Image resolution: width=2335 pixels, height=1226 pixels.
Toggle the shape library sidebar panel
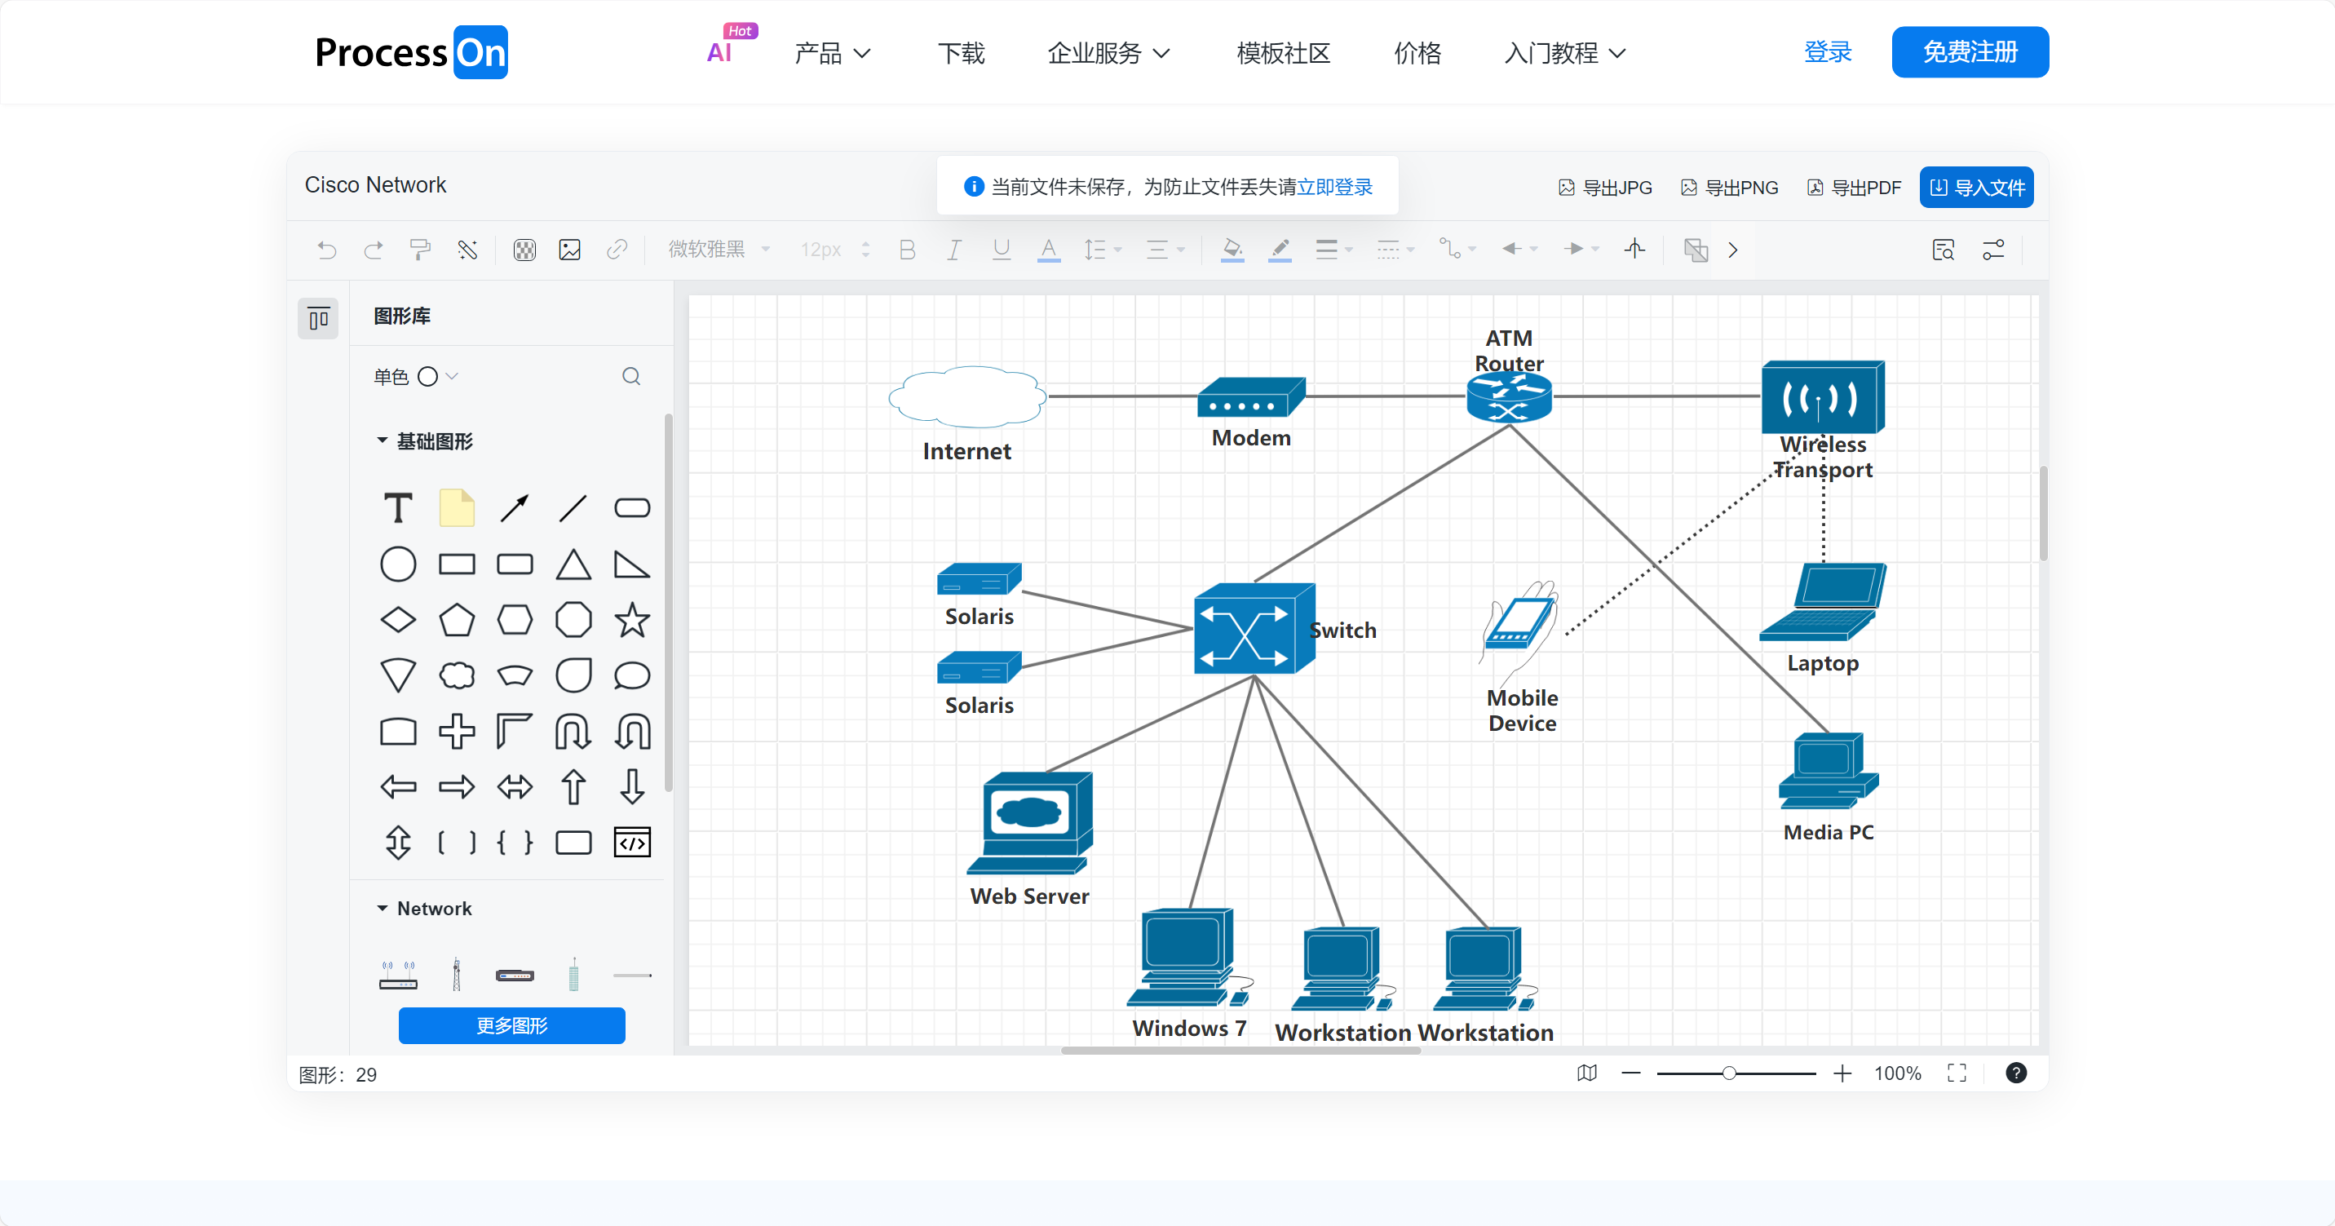click(318, 318)
